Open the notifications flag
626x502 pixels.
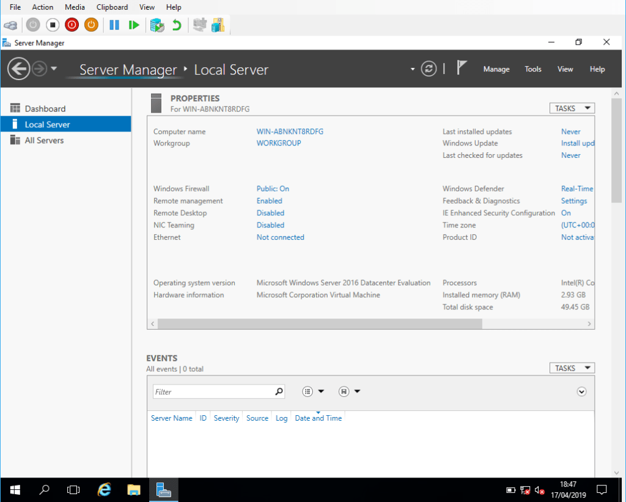[462, 67]
